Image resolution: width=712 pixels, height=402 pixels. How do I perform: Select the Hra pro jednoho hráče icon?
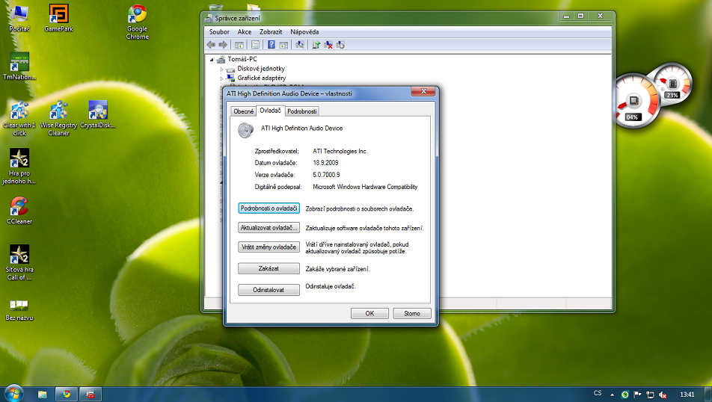click(x=19, y=167)
